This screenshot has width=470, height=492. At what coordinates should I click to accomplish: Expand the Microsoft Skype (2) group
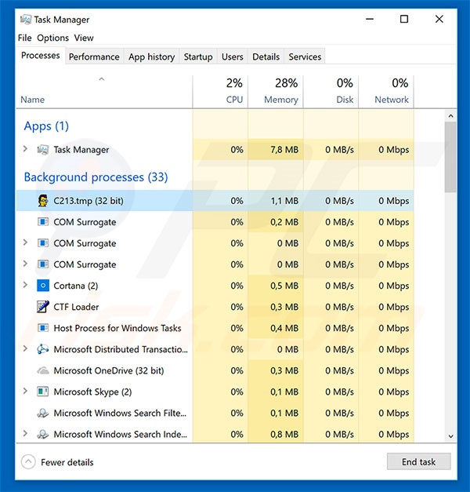(25, 391)
